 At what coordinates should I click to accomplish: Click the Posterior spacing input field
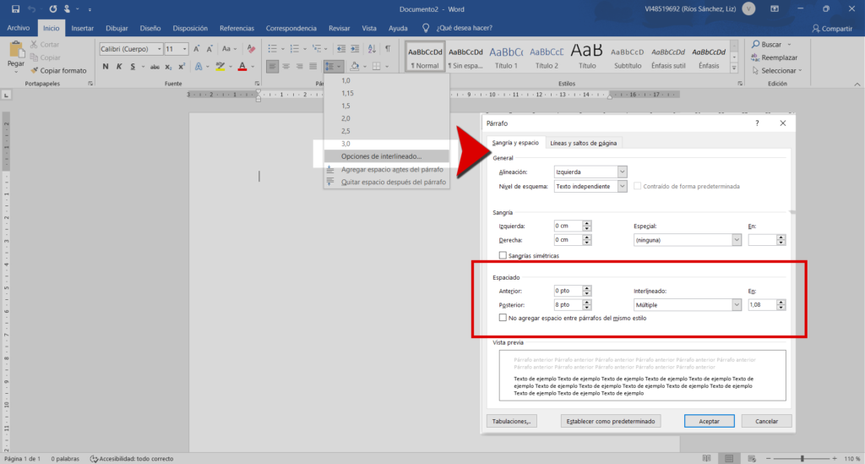[567, 304]
